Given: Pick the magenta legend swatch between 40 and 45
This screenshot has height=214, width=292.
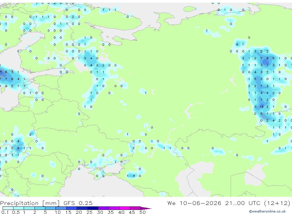Looking at the screenshot, I should pyautogui.click(x=125, y=208).
